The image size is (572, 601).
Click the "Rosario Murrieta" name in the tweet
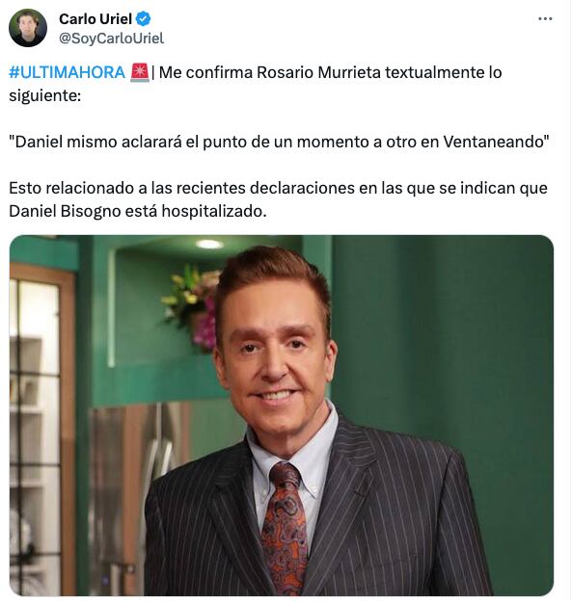click(x=318, y=72)
